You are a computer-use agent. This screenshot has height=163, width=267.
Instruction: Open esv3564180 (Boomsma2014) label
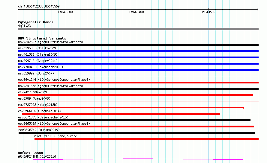tap(40, 111)
